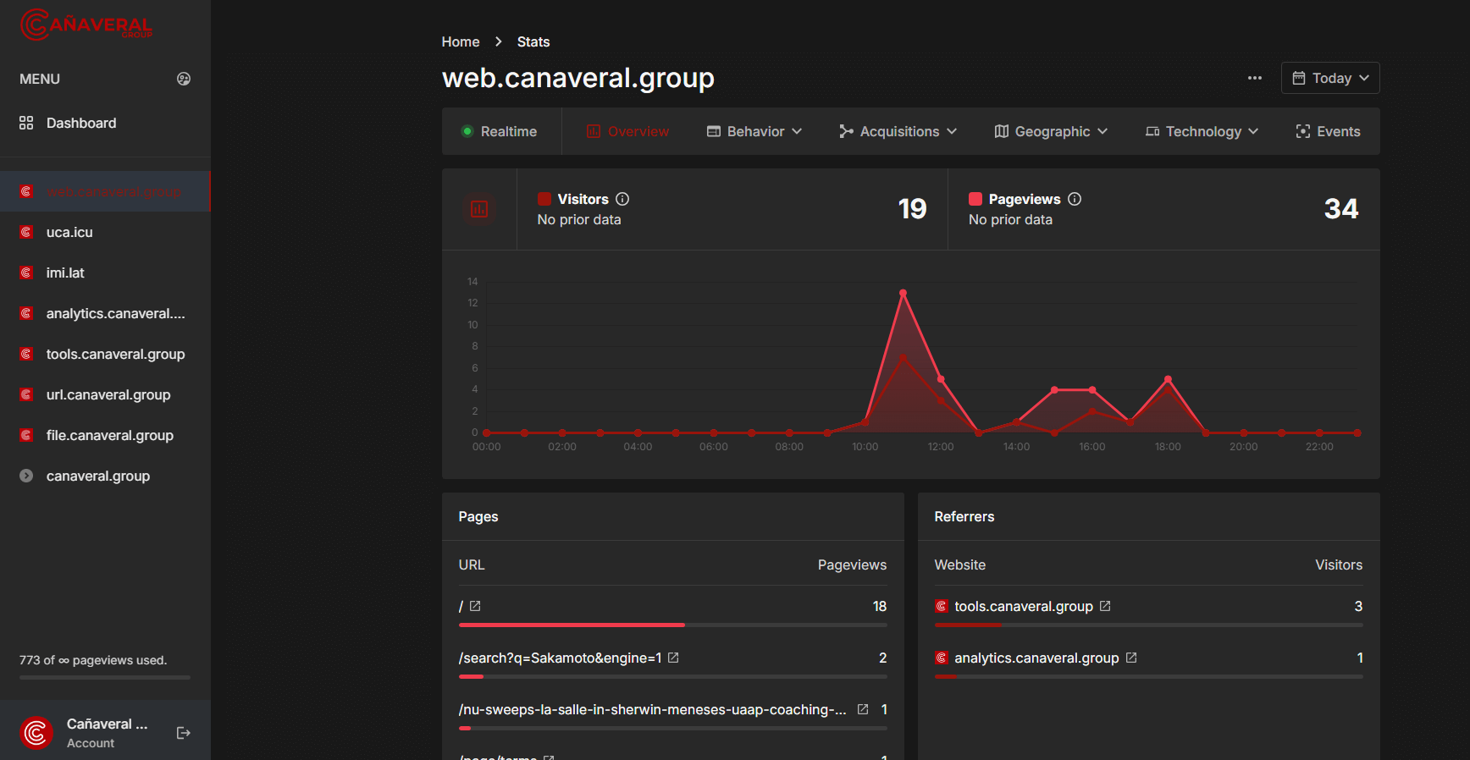1470x760 pixels.
Task: Select web.canaveral.group in sidebar
Action: click(105, 191)
